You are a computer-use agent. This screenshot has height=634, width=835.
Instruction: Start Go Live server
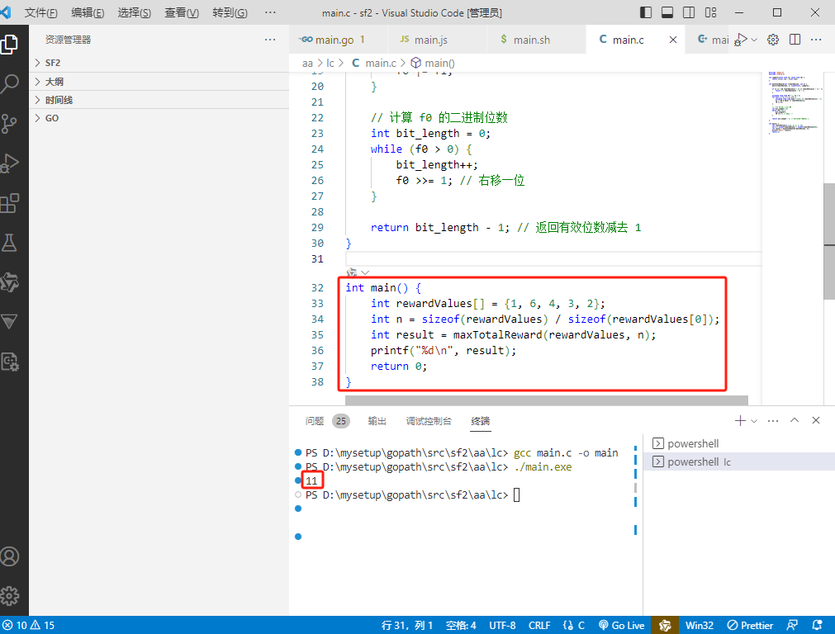(x=621, y=625)
